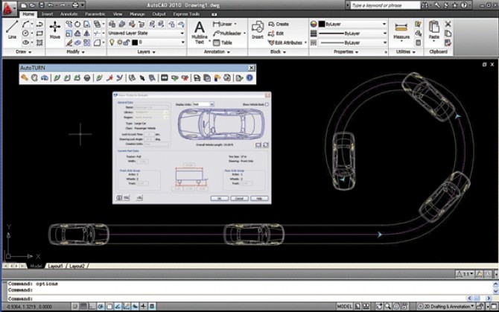
Task: Select the Move tool in Modify panel
Action: 54,29
